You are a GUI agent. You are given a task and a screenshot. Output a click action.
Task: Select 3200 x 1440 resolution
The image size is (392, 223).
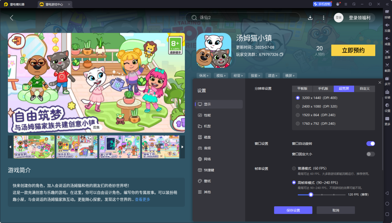[x=298, y=98]
